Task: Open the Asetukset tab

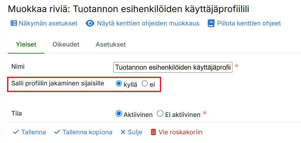Action: tap(111, 45)
